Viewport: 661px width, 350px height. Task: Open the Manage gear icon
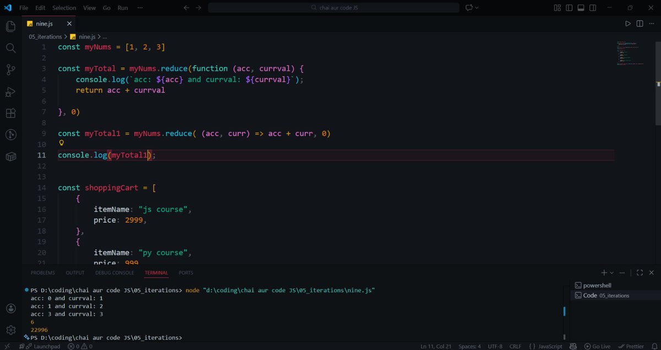[10, 330]
